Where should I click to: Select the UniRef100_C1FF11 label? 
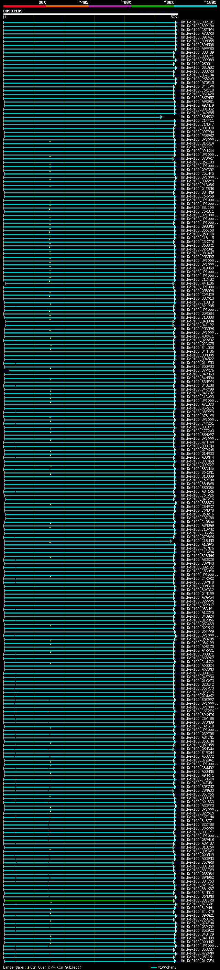pyautogui.click(x=197, y=120)
